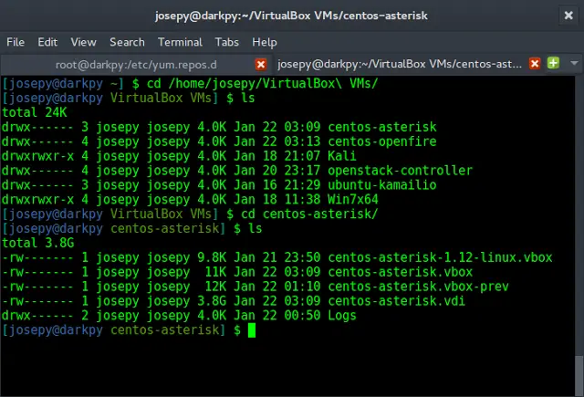Click the '9.8K' file size value
This screenshot has width=584, height=397.
pos(212,257)
